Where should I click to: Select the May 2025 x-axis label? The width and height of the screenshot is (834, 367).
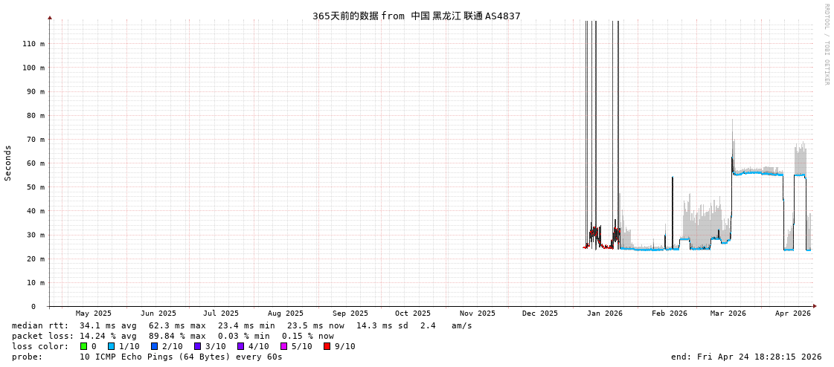(94, 314)
